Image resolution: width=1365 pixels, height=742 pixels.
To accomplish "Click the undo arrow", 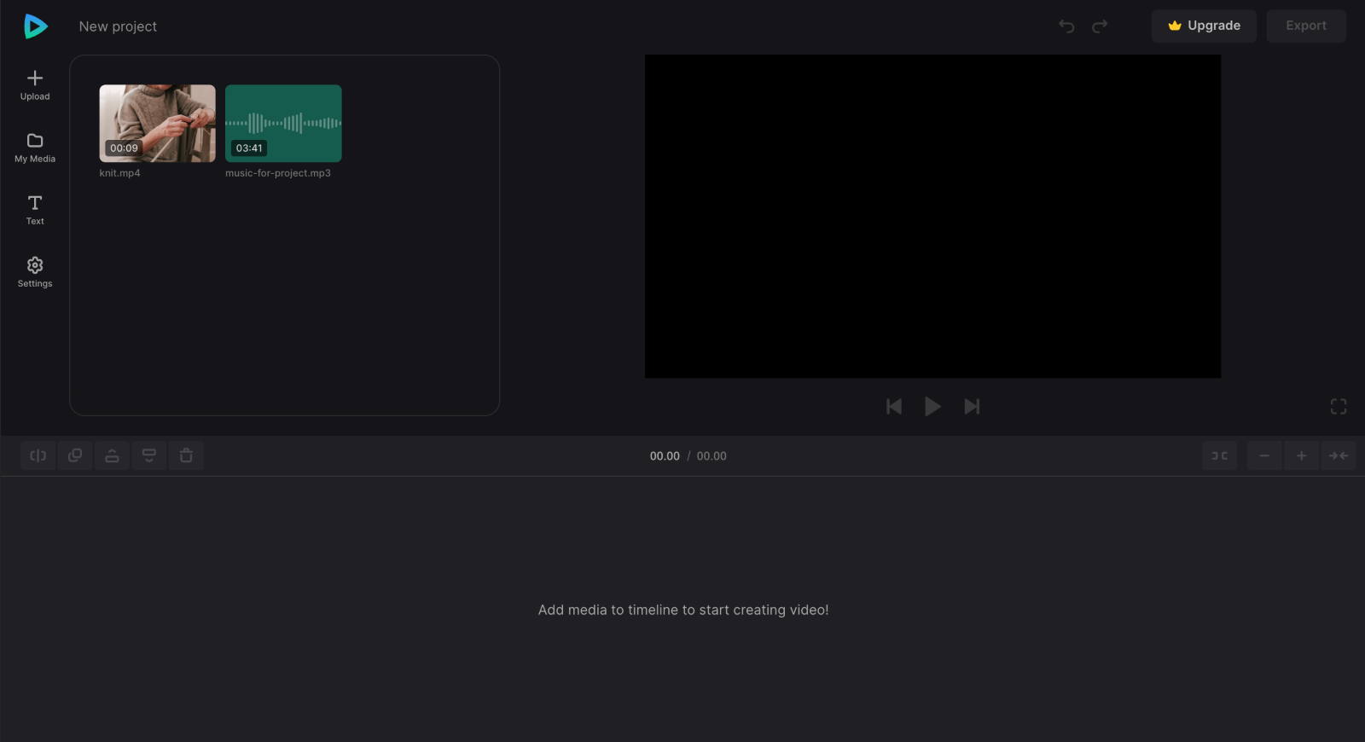I will tap(1066, 26).
